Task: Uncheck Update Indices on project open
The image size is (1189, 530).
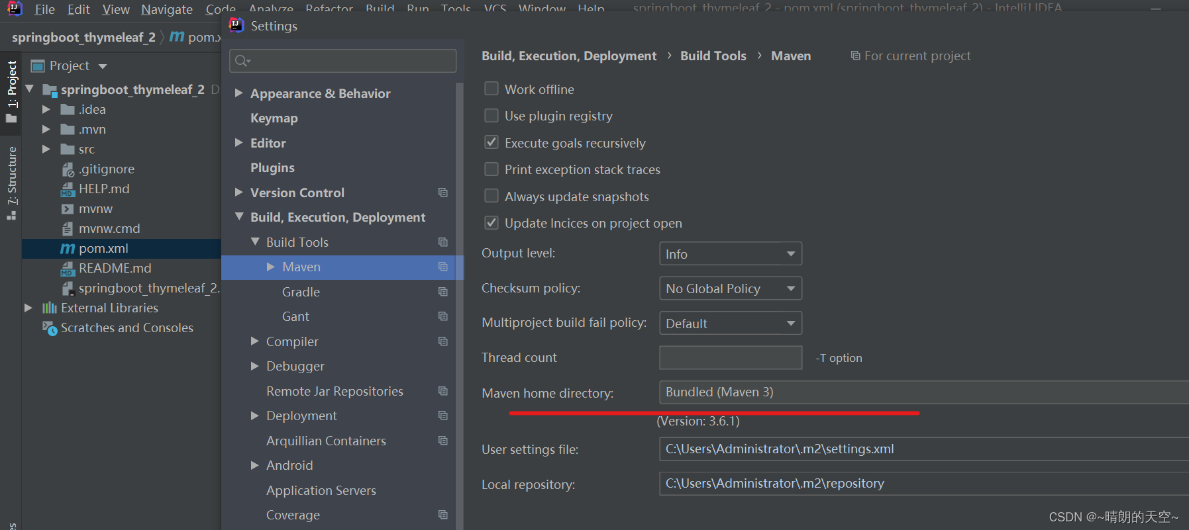Action: (491, 223)
